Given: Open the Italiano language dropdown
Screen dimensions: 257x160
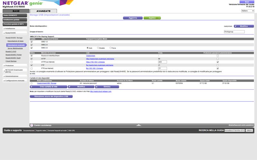Looking at the screenshot, I should 248,11.
